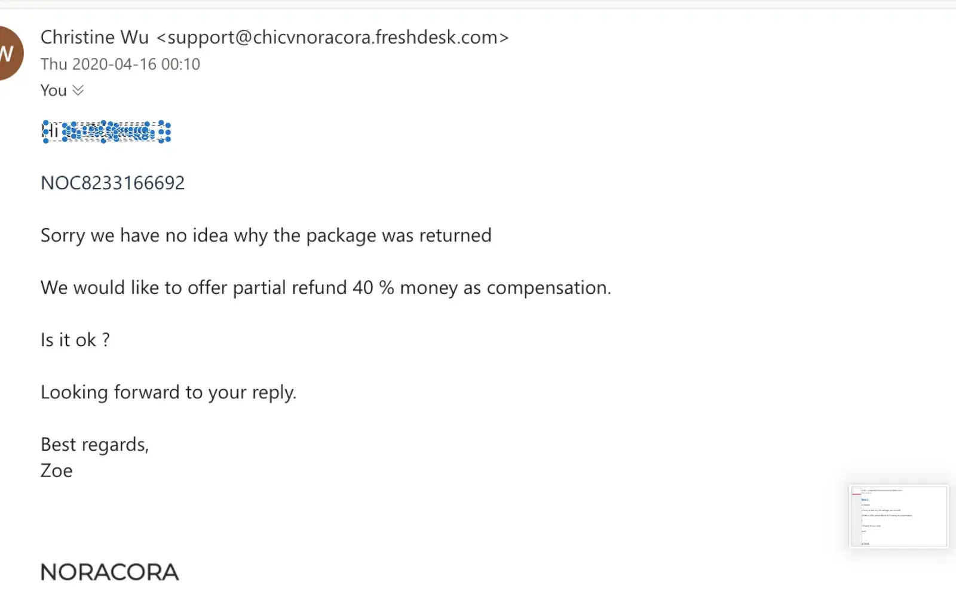Click the word 'compensation' in the email
Screen dimensions: 956x597
pyautogui.click(x=547, y=288)
